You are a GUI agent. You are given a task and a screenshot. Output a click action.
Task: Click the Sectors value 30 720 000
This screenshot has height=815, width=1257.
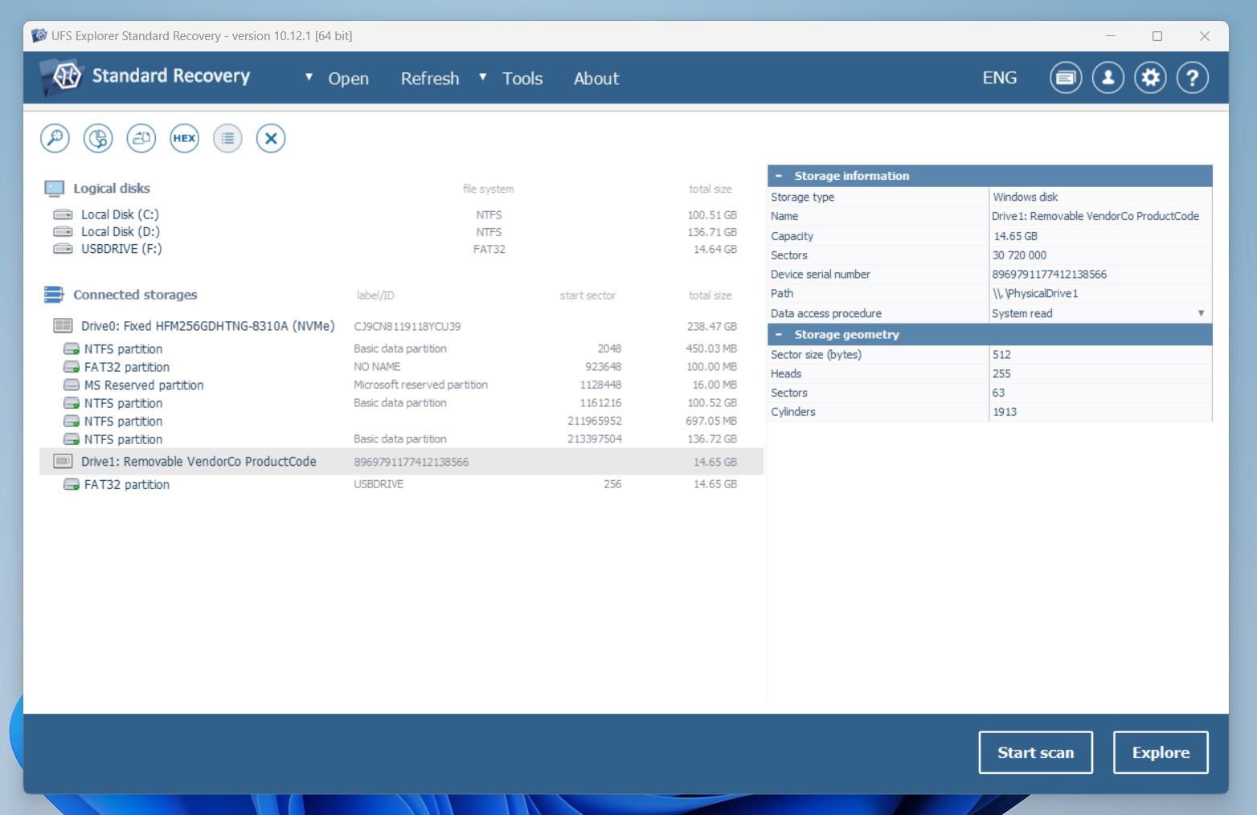[x=1019, y=255]
